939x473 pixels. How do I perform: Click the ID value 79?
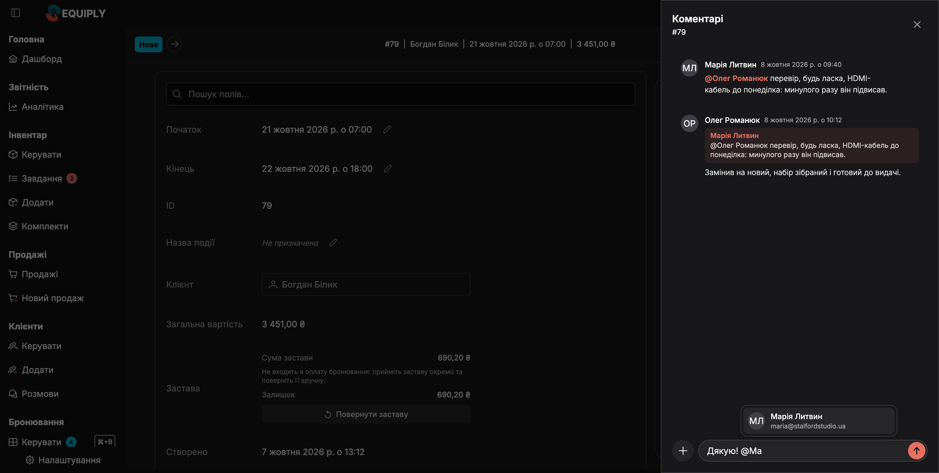[x=267, y=206]
